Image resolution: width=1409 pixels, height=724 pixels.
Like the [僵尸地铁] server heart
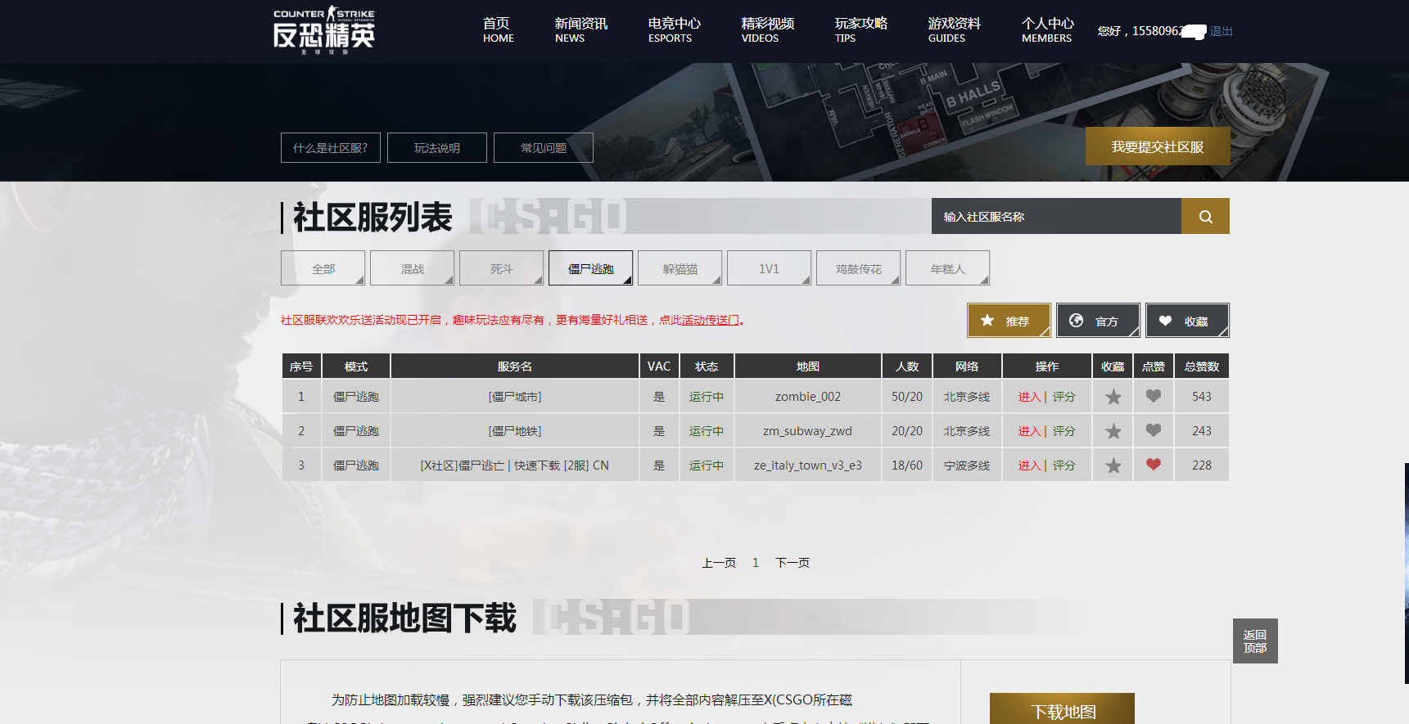point(1154,430)
